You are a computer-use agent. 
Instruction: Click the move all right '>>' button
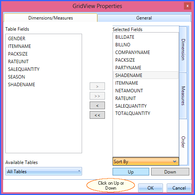point(97,96)
